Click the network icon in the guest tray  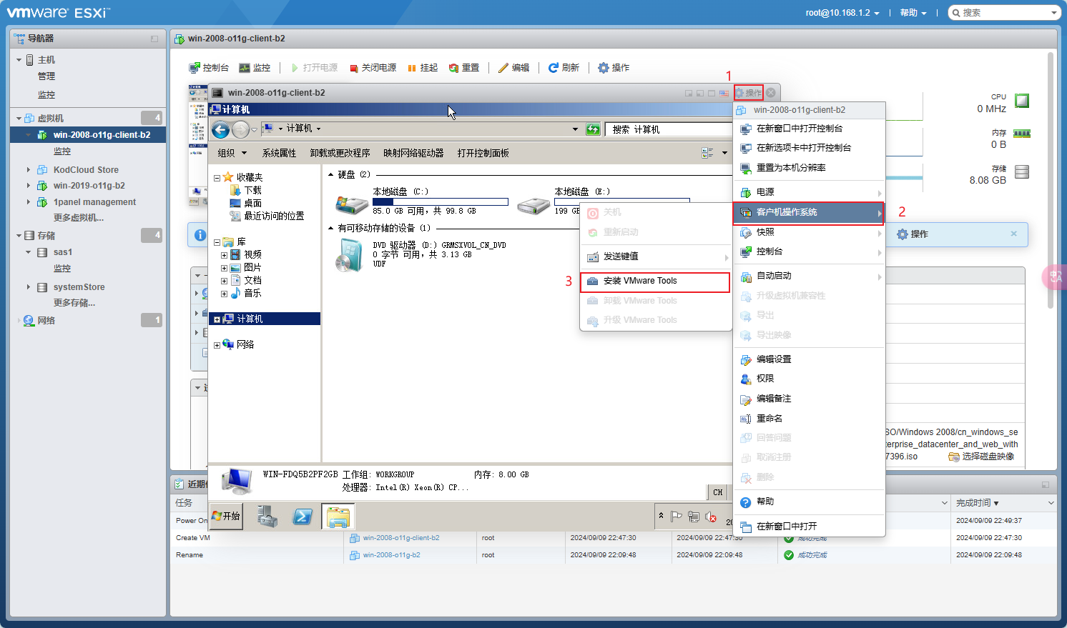[693, 517]
